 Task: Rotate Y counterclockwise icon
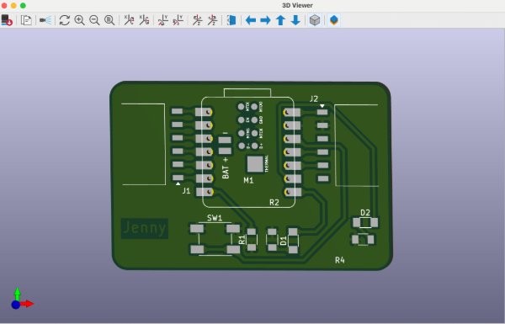(178, 20)
